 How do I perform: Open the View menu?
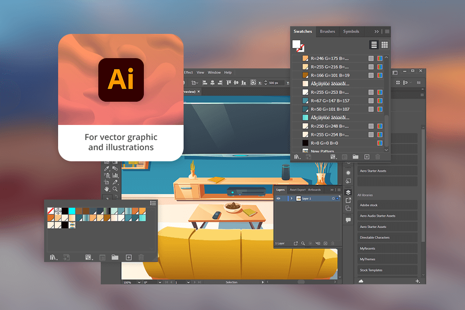[x=201, y=72]
